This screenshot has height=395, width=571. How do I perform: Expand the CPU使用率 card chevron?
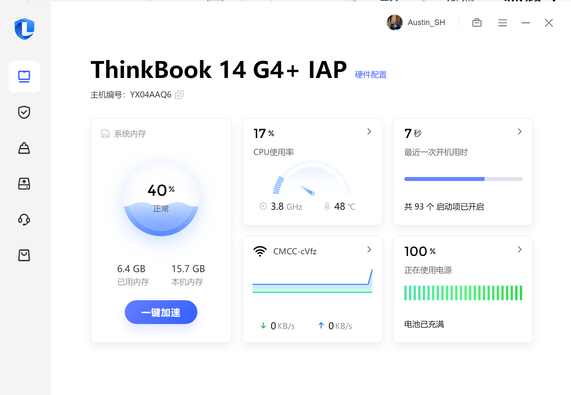369,132
